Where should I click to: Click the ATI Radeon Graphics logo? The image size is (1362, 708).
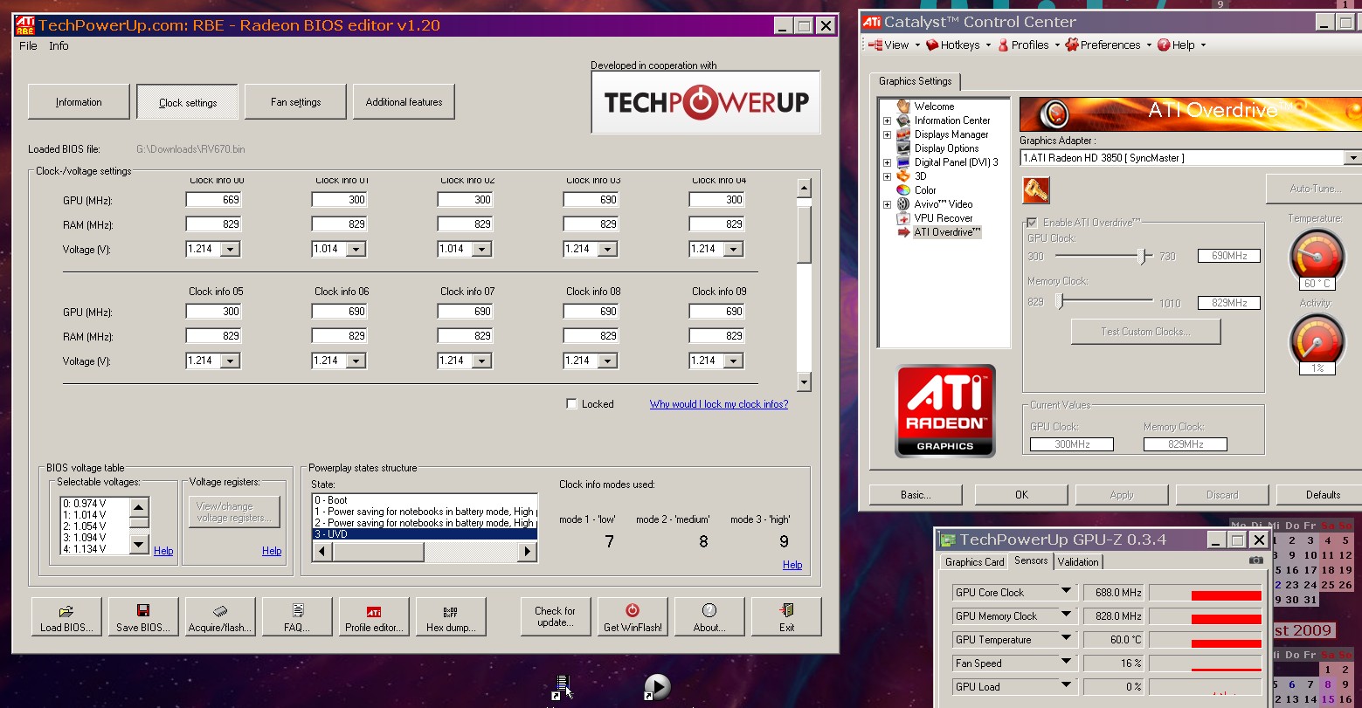(944, 410)
